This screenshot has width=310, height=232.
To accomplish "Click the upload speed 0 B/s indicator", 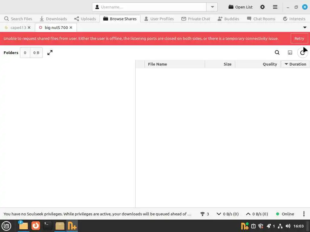I will (x=257, y=214).
